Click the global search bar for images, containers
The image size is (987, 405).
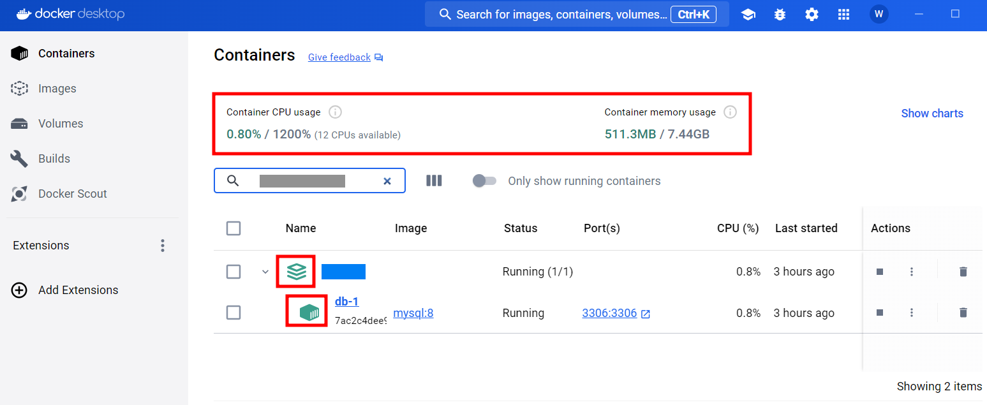(x=577, y=14)
